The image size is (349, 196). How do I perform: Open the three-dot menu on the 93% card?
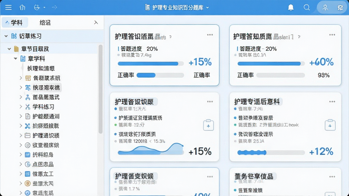tap(332, 35)
